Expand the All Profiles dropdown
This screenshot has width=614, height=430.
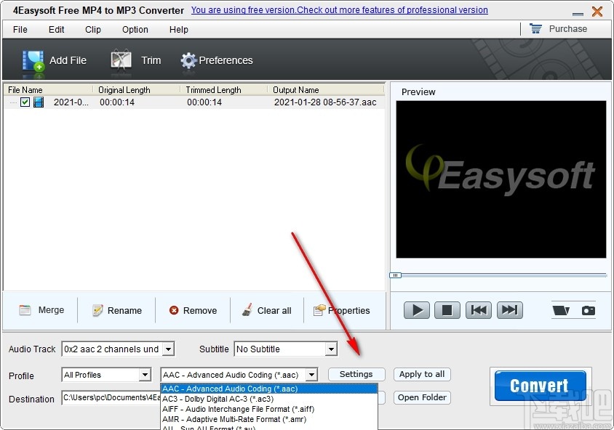pyautogui.click(x=145, y=374)
